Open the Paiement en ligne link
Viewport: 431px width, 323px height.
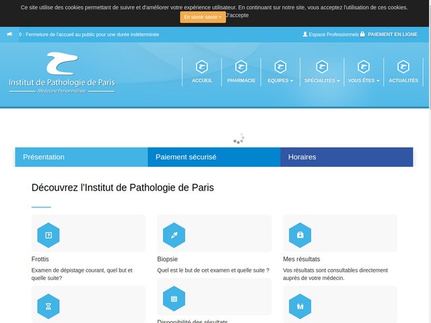[x=393, y=34]
